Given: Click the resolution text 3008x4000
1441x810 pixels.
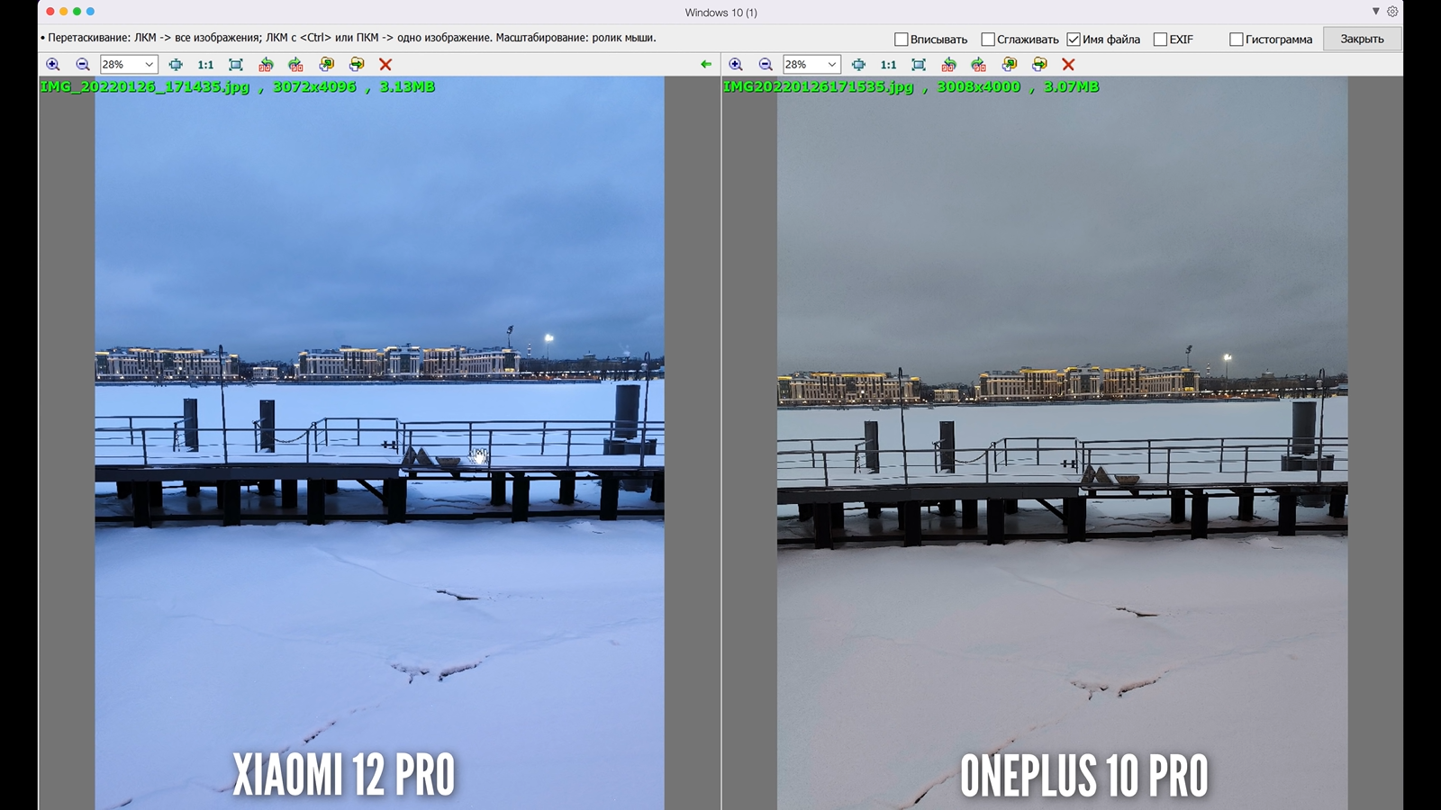Looking at the screenshot, I should 979,87.
